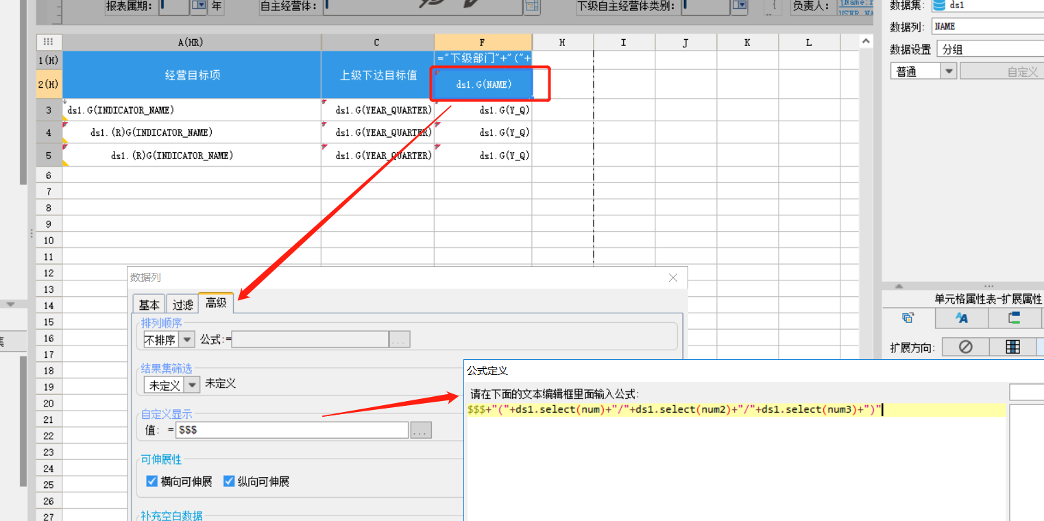1044x521 pixels.
Task: Select cell ds1.G(NAME) in column F
Action: (x=483, y=84)
